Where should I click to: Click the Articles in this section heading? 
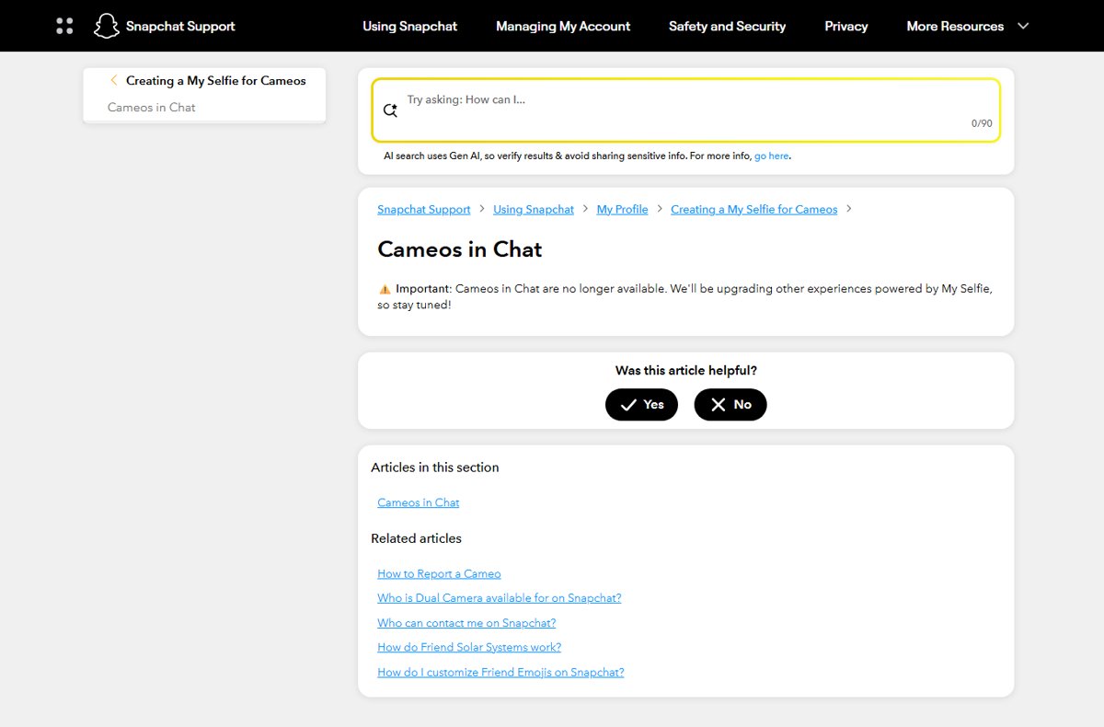click(434, 467)
